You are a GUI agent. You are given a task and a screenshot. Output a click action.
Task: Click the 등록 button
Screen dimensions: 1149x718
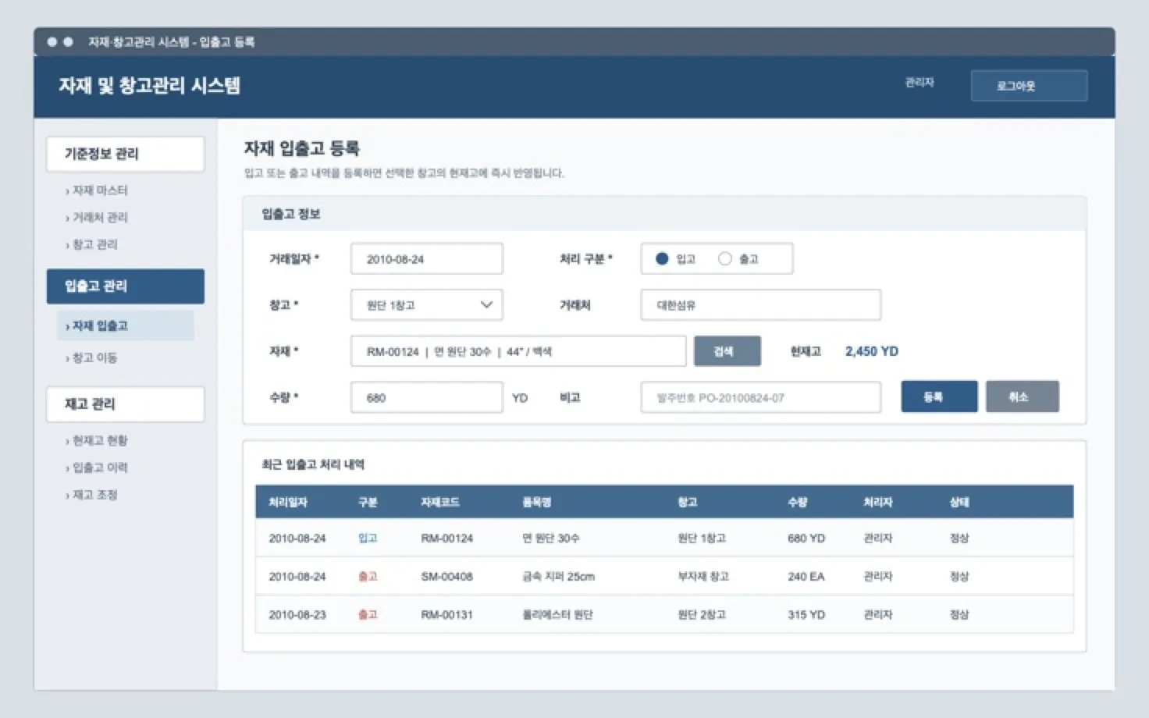pyautogui.click(x=939, y=396)
